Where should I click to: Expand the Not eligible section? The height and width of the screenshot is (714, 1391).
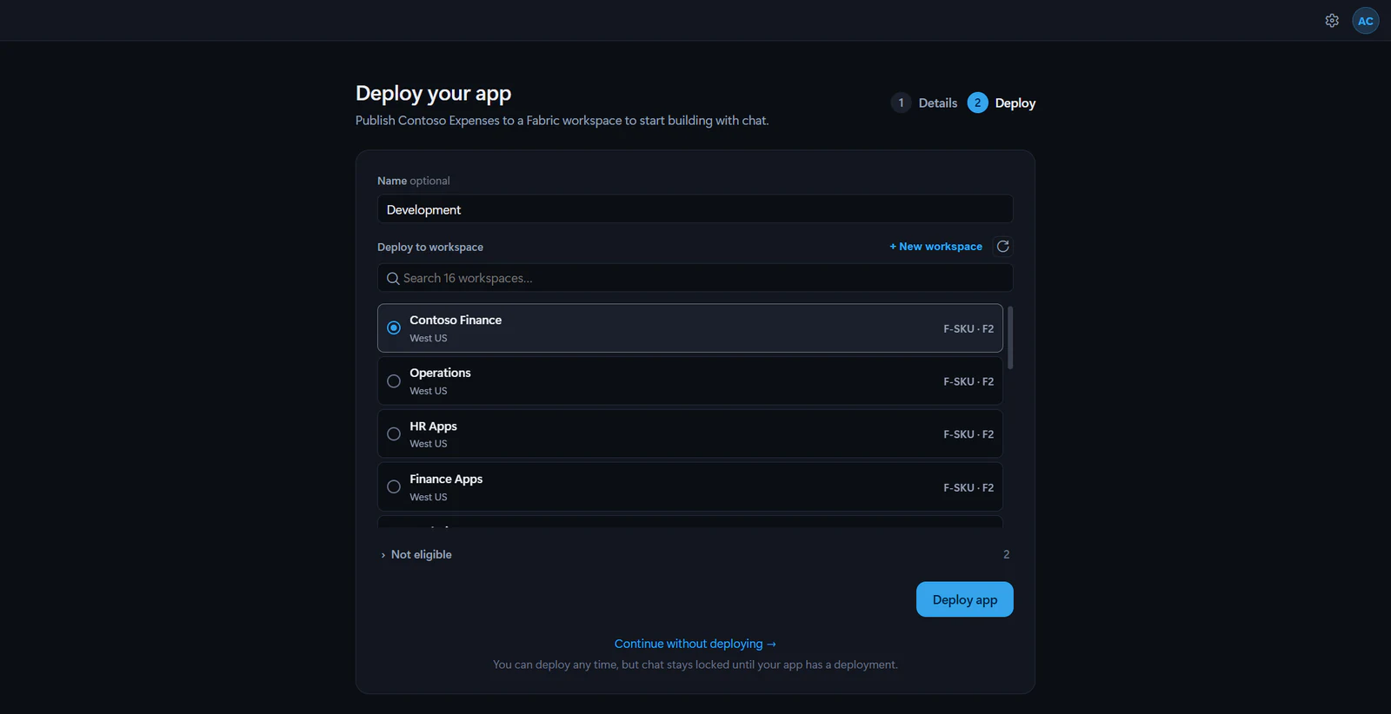[x=416, y=555]
